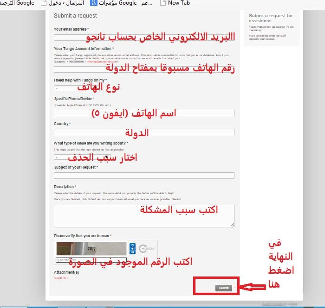Open the New Tab bookmark

point(175,3)
